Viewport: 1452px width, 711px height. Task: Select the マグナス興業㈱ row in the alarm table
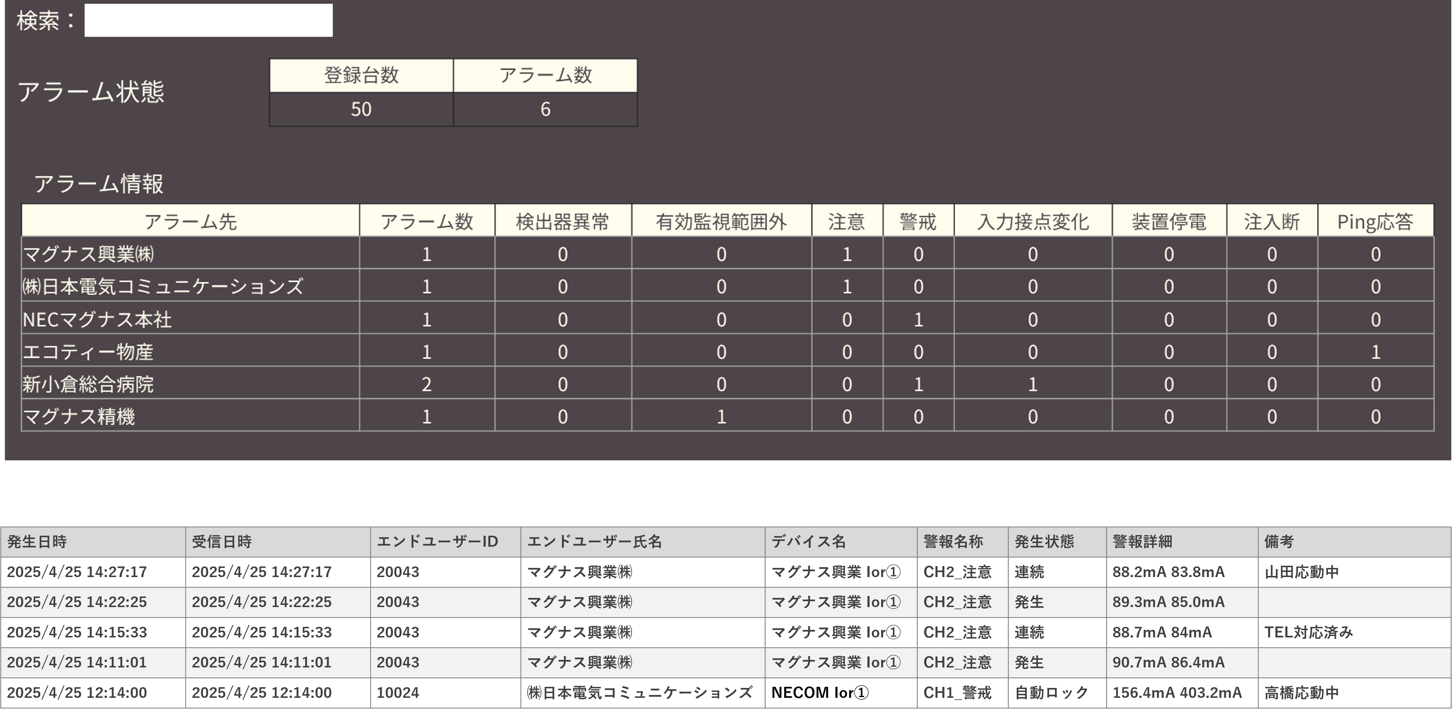point(727,253)
